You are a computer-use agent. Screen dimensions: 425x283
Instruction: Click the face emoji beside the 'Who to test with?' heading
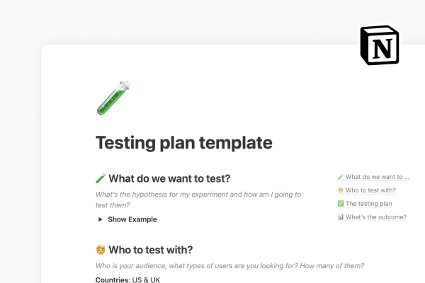[x=100, y=250]
